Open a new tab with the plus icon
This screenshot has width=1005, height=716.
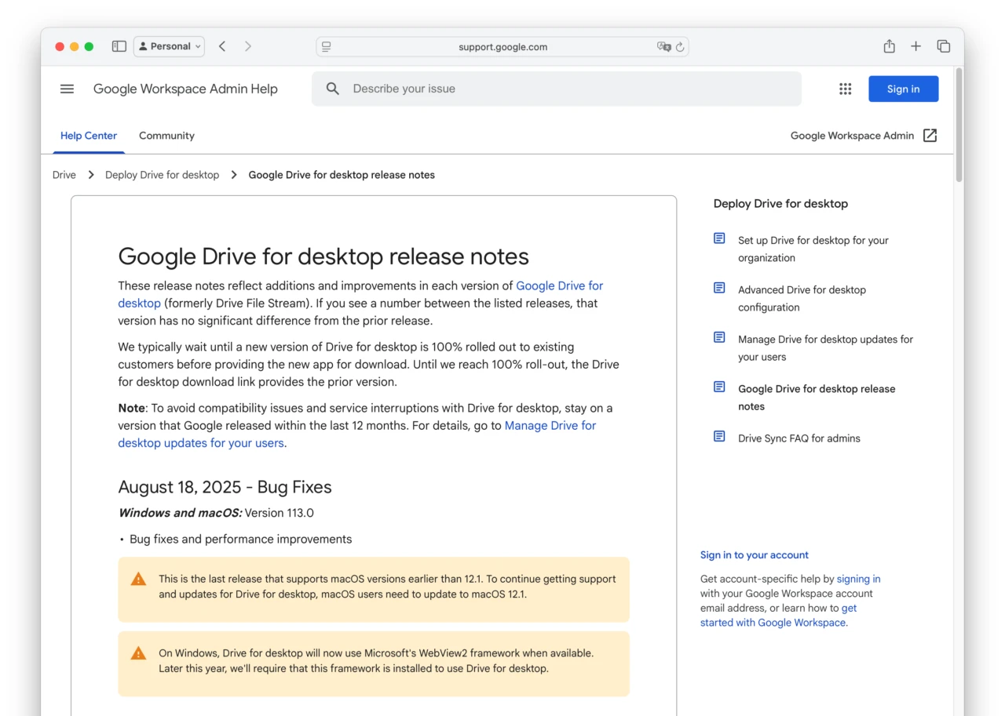[915, 46]
